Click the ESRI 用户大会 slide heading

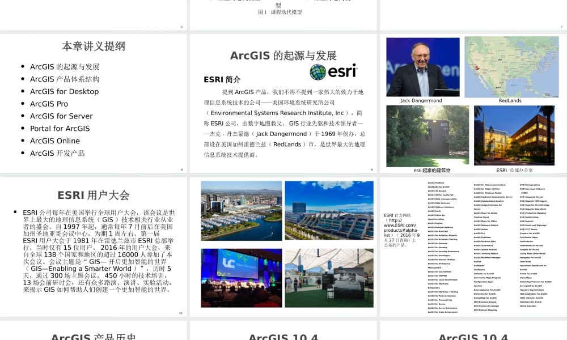click(94, 194)
